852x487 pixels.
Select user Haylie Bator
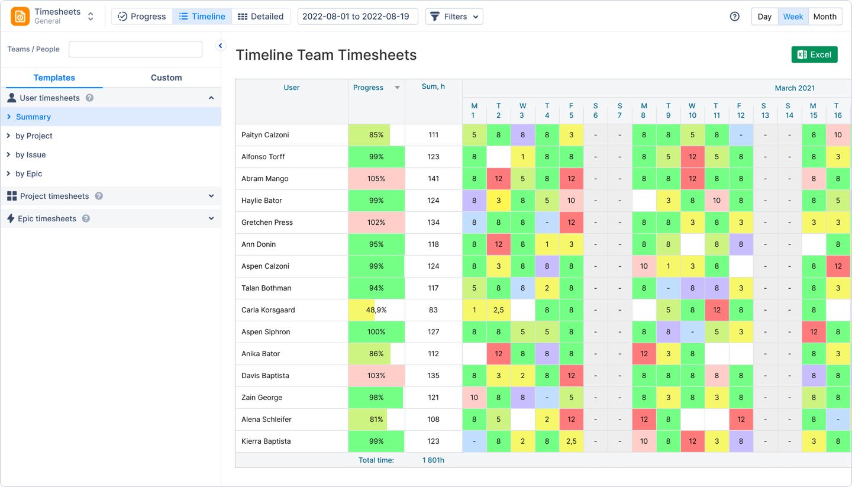click(x=262, y=201)
